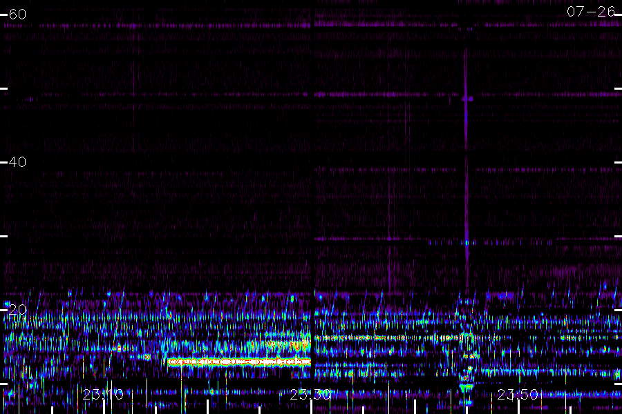Select the 23:30 time axis label

point(310,395)
